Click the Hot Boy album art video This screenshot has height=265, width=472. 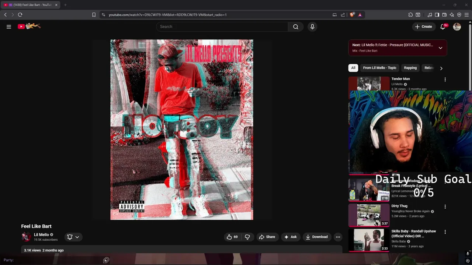tap(182, 130)
